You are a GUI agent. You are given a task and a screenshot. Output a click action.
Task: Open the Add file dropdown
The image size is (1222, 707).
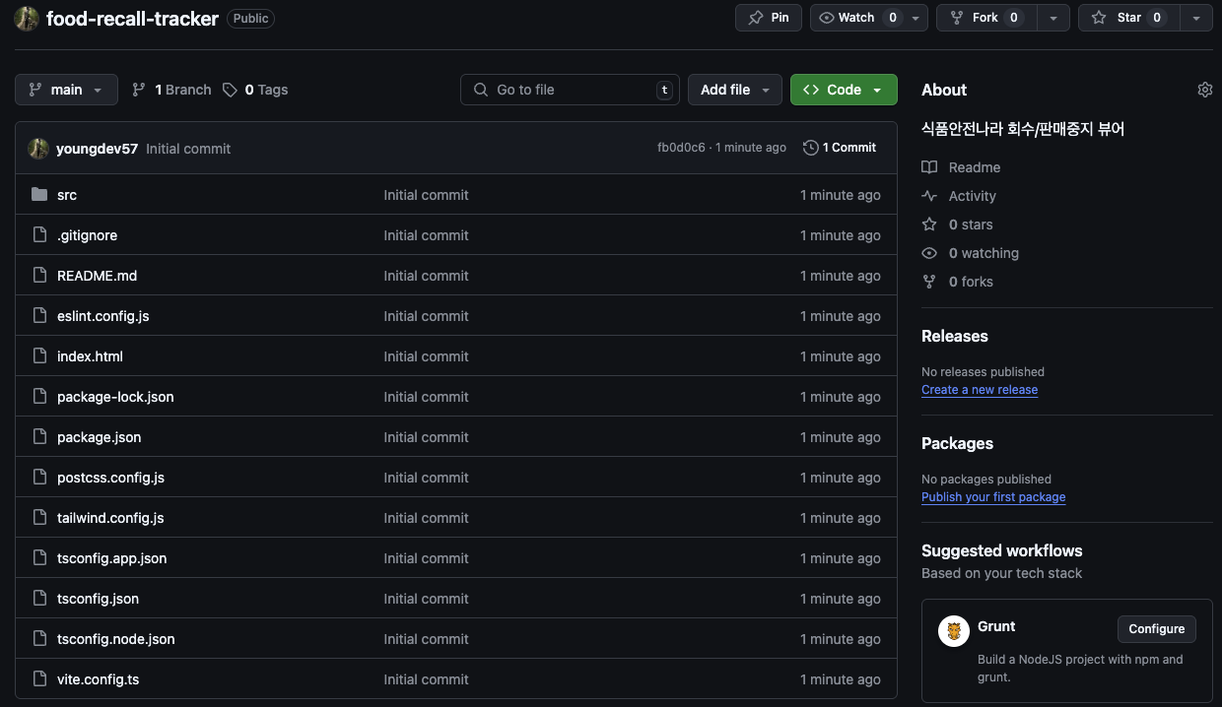735,90
